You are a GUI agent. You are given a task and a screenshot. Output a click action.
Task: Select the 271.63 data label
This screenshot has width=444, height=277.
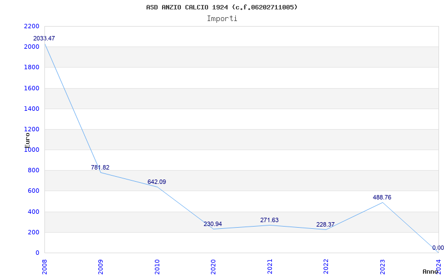[269, 220]
